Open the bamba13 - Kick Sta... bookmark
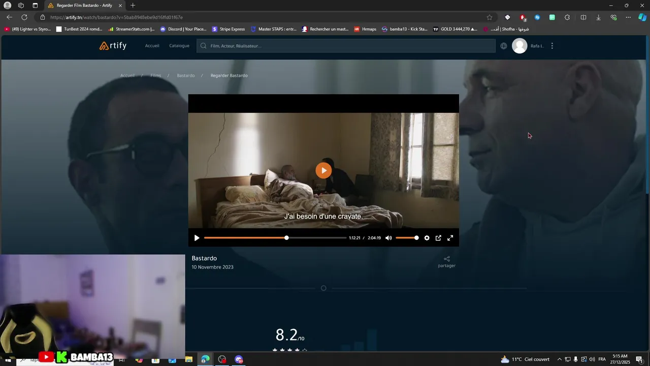650x366 pixels. (x=405, y=29)
